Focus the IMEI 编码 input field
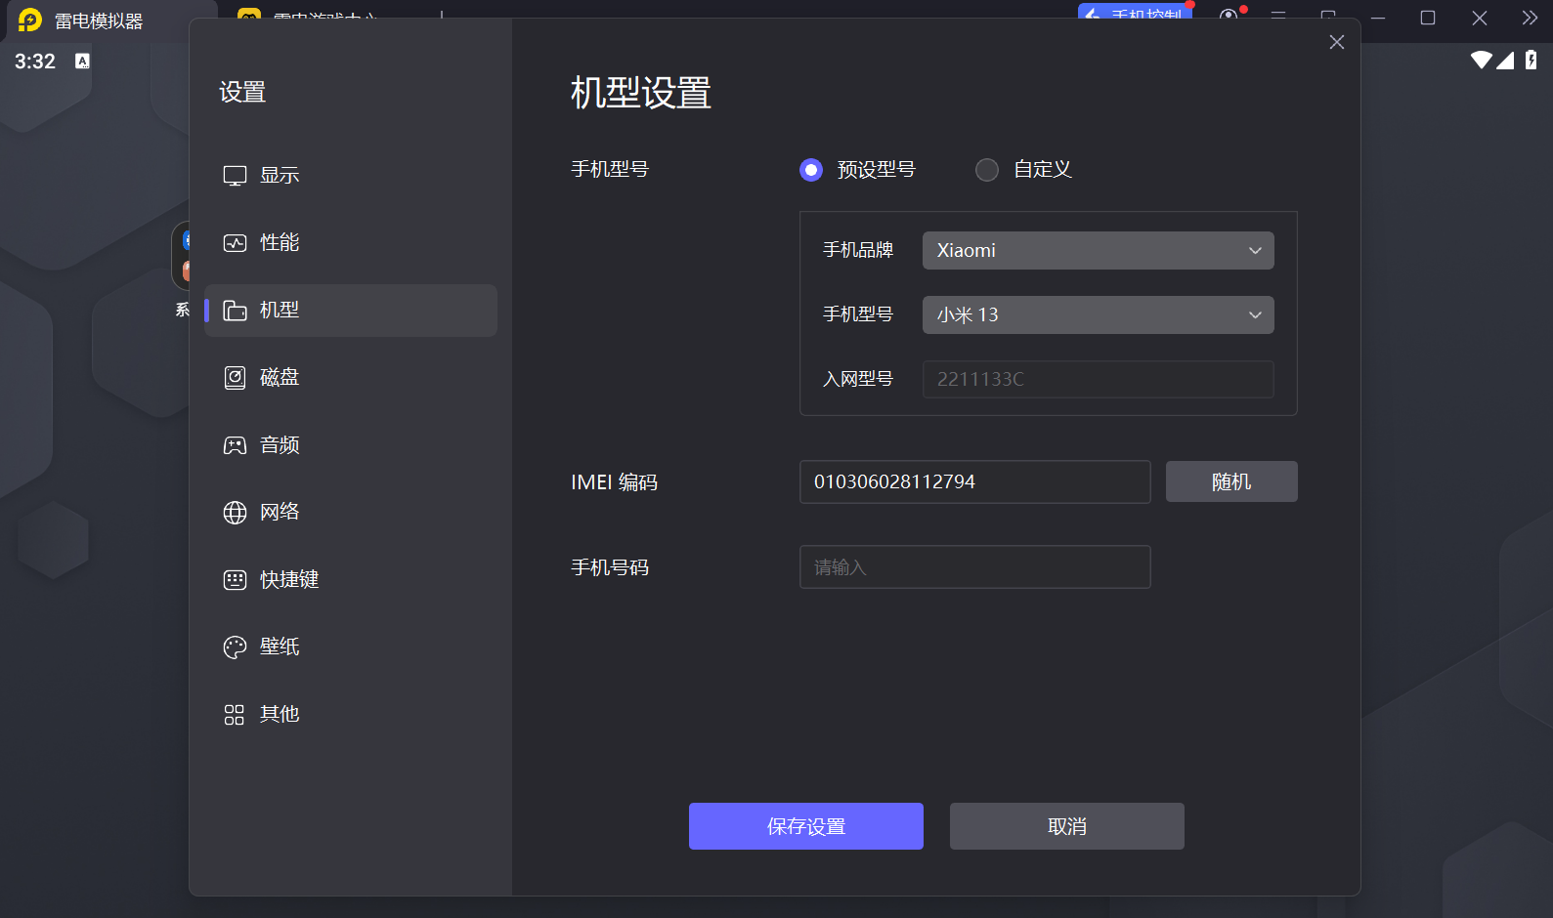 click(x=974, y=481)
